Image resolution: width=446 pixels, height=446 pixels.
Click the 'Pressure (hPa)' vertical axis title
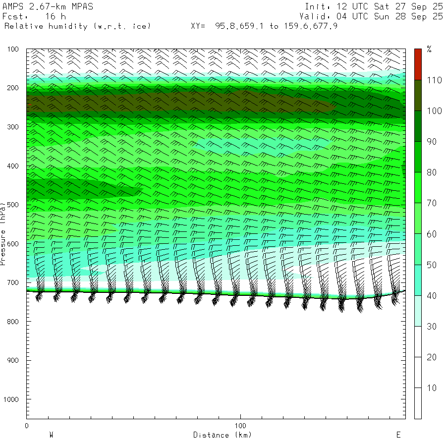[x=2, y=234]
